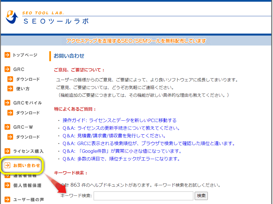The height and width of the screenshot is (204, 273).
Task: Click the arrow icon beside トップページ
Action: pos(7,55)
